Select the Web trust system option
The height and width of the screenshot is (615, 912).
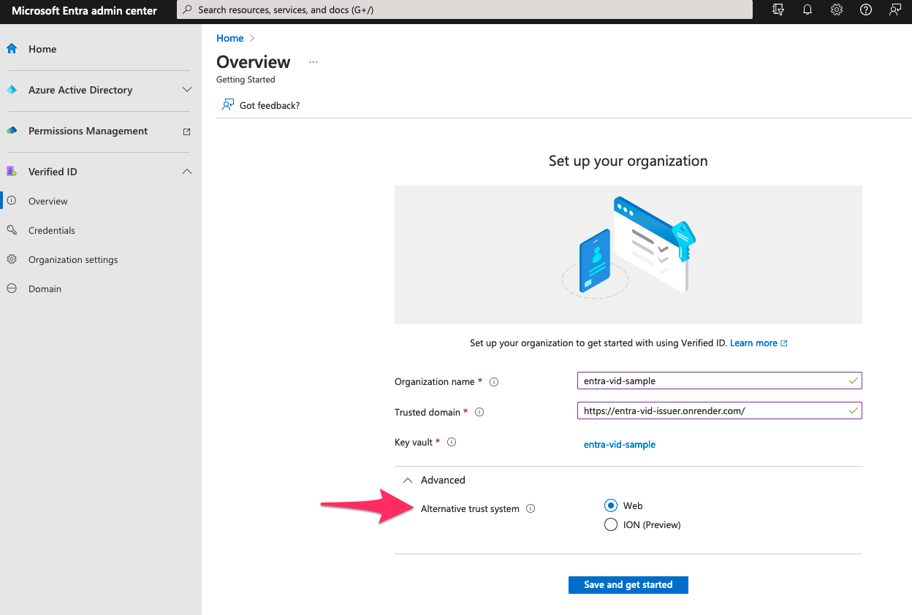[611, 505]
